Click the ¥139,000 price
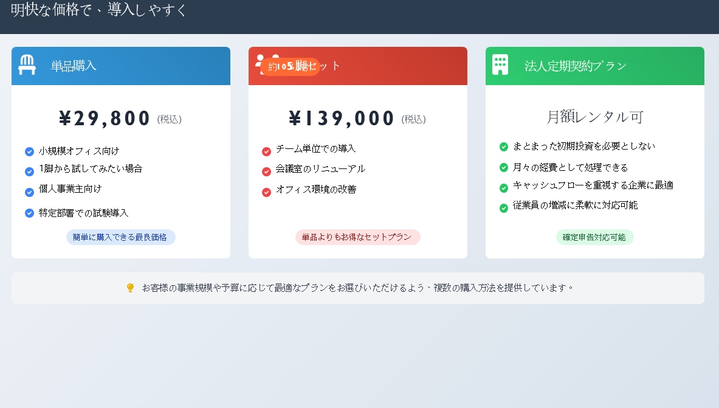 pos(342,119)
